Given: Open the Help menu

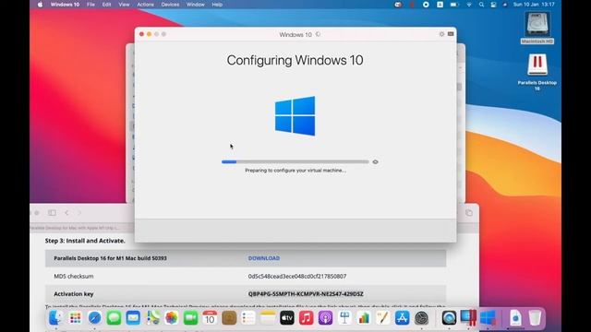Looking at the screenshot, I should click(217, 5).
